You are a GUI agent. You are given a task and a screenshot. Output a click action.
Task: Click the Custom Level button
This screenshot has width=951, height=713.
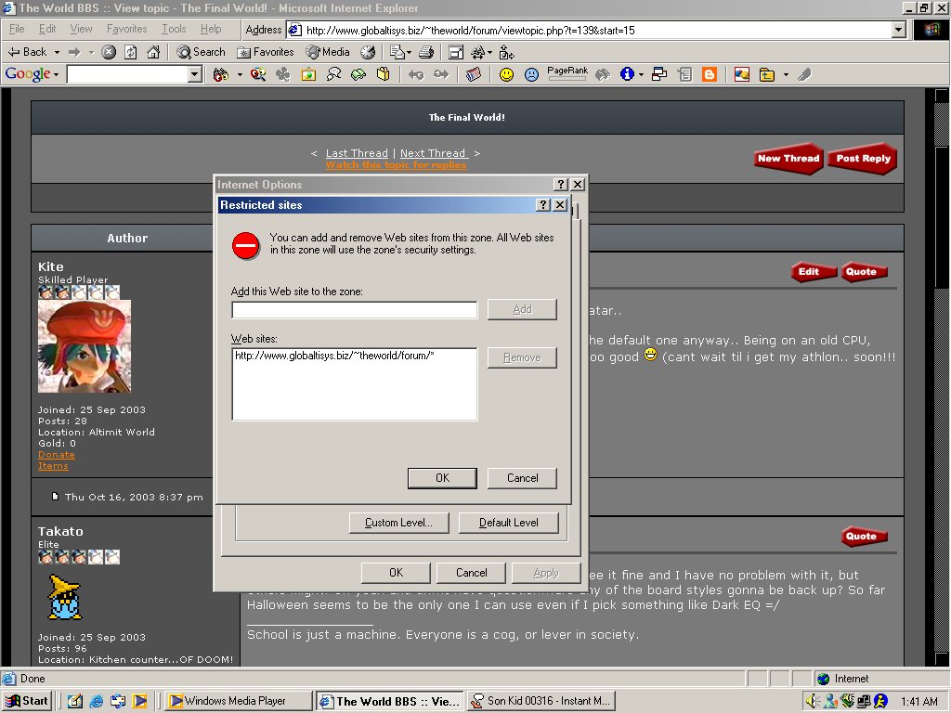pyautogui.click(x=398, y=523)
